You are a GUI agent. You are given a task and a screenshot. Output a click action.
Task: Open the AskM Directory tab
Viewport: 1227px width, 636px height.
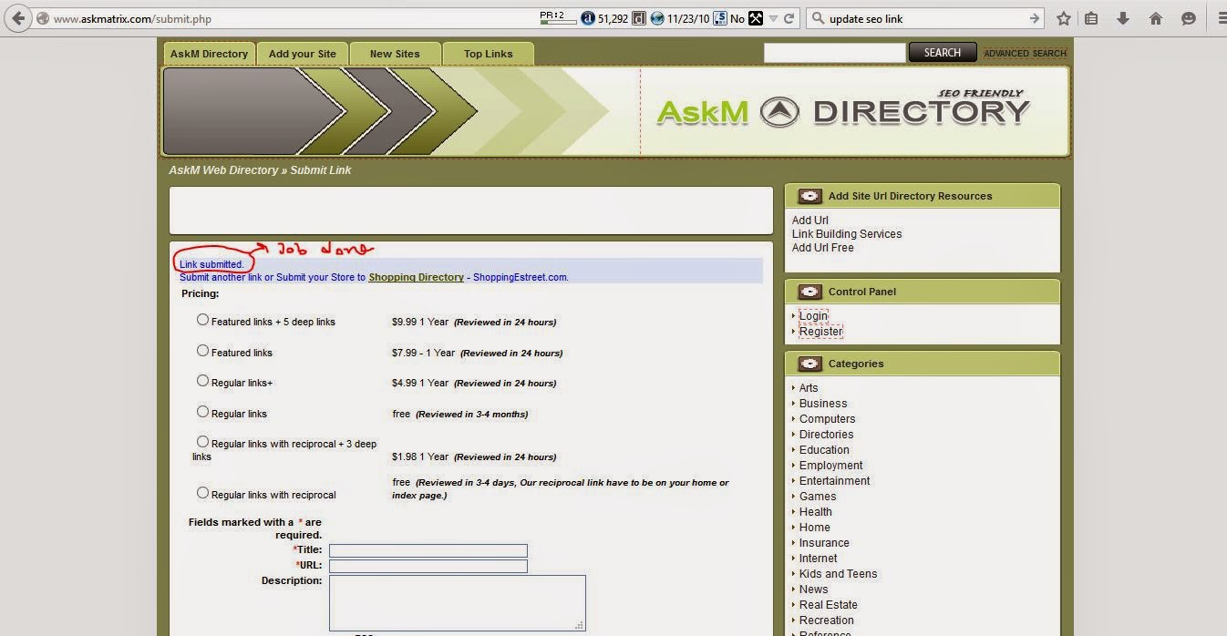tap(209, 54)
